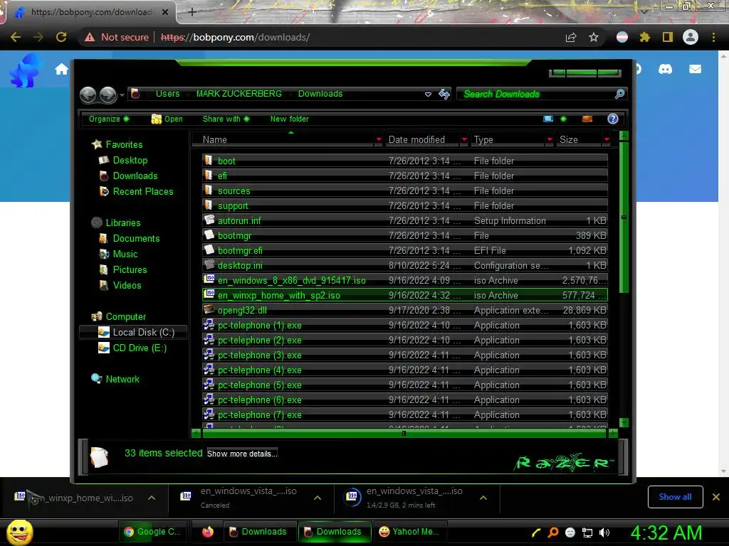This screenshot has height=546, width=729.
Task: Open a new Chrome tab
Action: (x=192, y=12)
